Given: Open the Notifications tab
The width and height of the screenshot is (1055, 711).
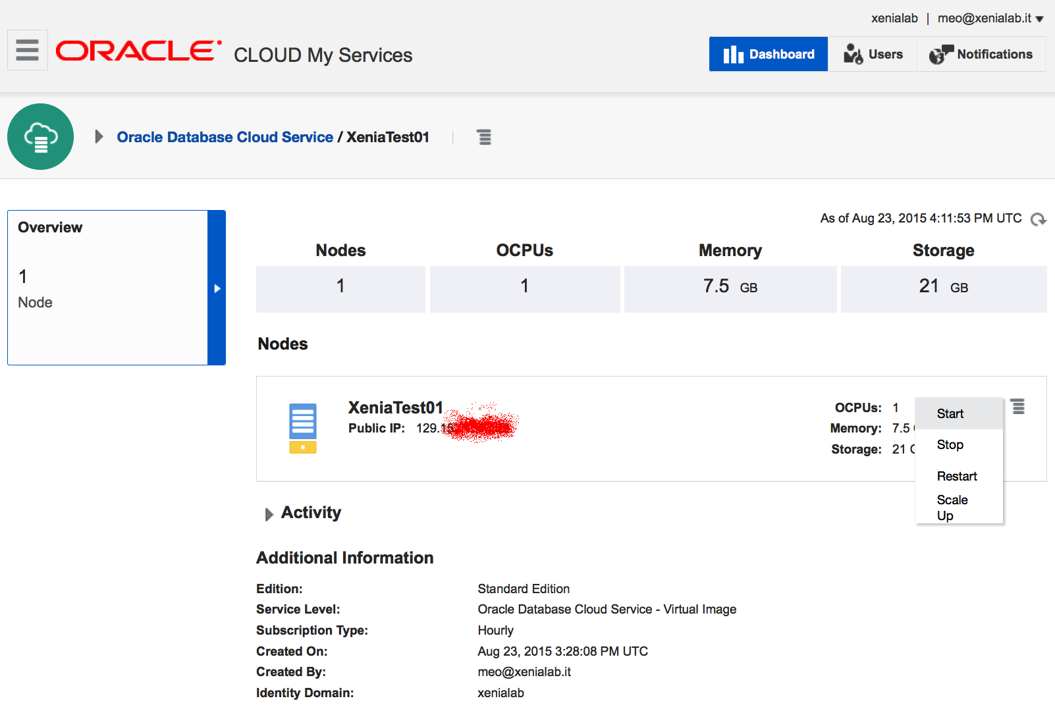Looking at the screenshot, I should [981, 54].
